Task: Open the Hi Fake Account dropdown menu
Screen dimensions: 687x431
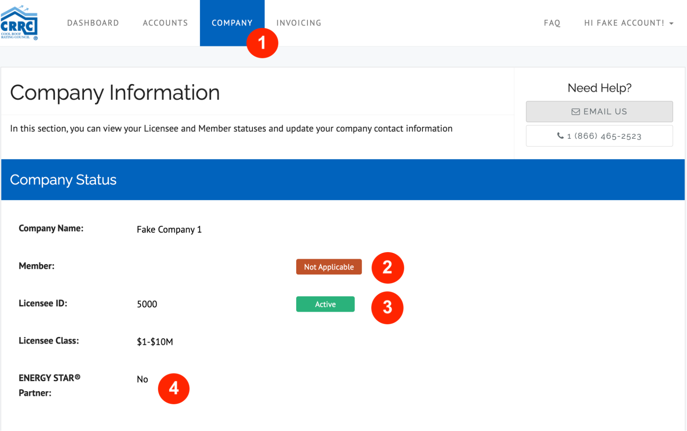Action: coord(625,23)
